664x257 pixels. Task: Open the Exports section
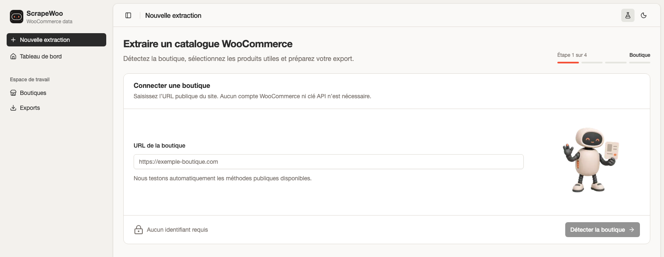tap(56, 108)
